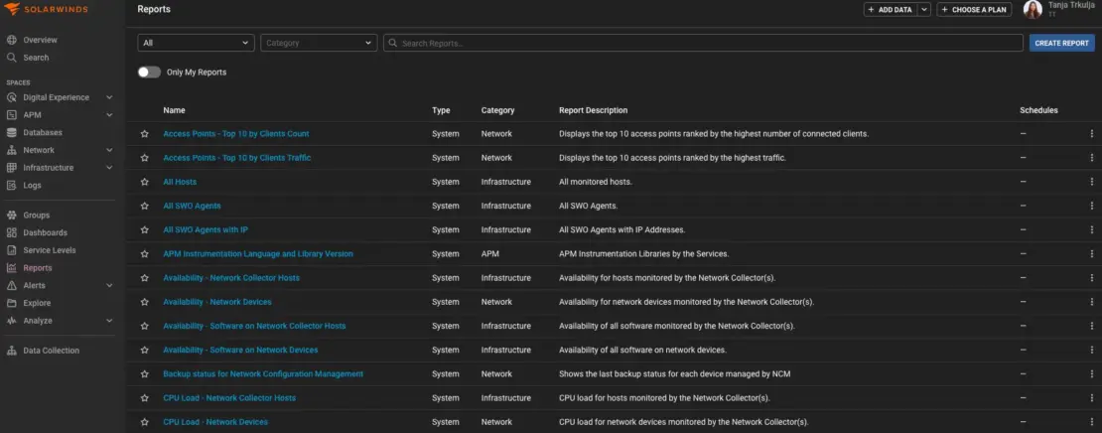This screenshot has height=433, width=1102.
Task: Open the Category filter dropdown
Action: click(319, 43)
